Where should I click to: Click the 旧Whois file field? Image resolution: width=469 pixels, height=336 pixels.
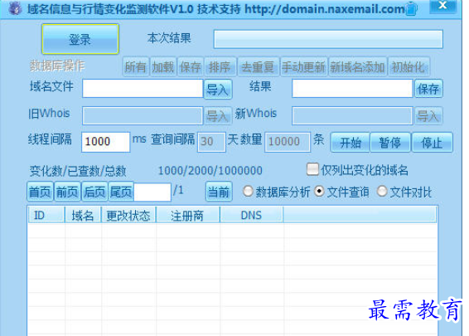tap(143, 115)
